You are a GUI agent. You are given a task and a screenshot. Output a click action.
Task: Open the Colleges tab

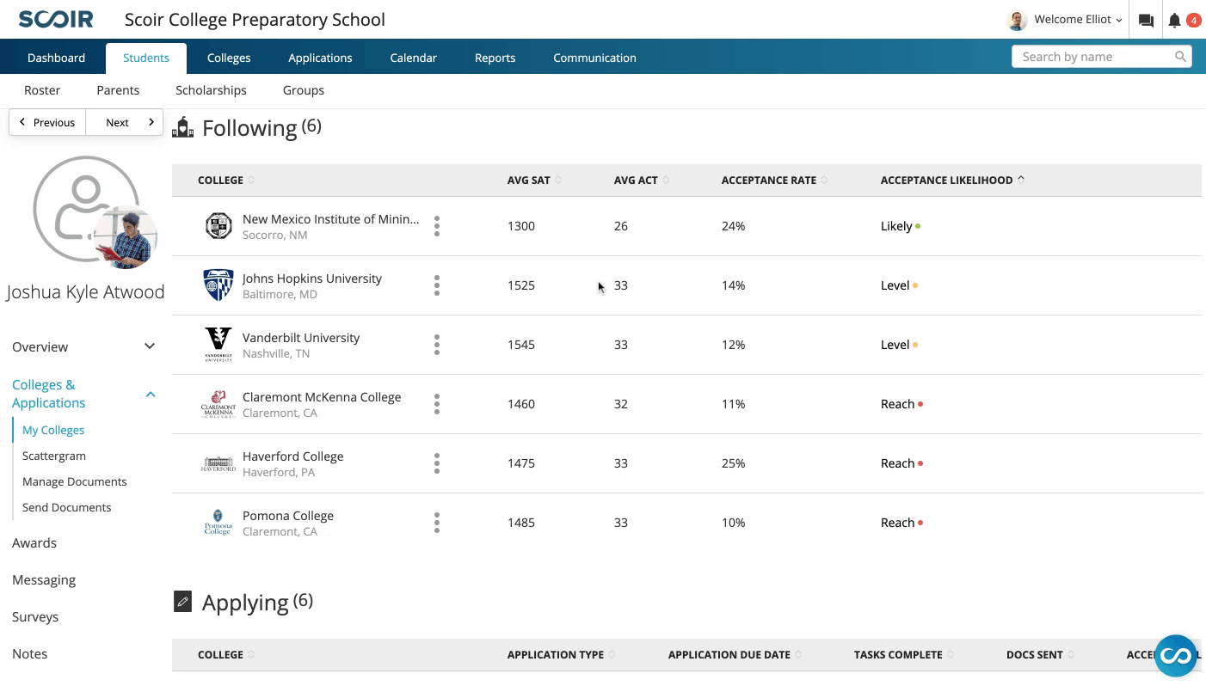coord(229,58)
